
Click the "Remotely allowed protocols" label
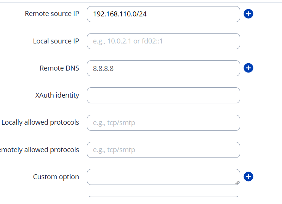click(40, 150)
